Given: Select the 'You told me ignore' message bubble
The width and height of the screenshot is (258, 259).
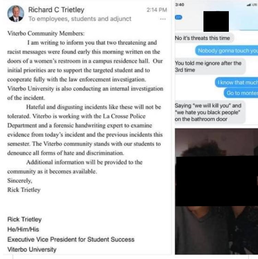Looking at the screenshot, I should pyautogui.click(x=210, y=66).
